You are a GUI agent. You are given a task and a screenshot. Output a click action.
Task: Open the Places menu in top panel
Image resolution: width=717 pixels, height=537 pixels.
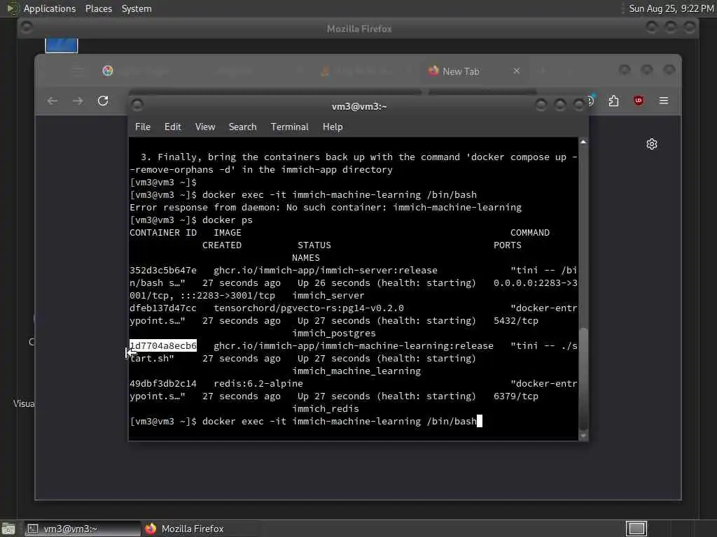point(98,8)
